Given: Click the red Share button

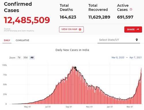Looking at the screenshot, I should coord(133,30).
